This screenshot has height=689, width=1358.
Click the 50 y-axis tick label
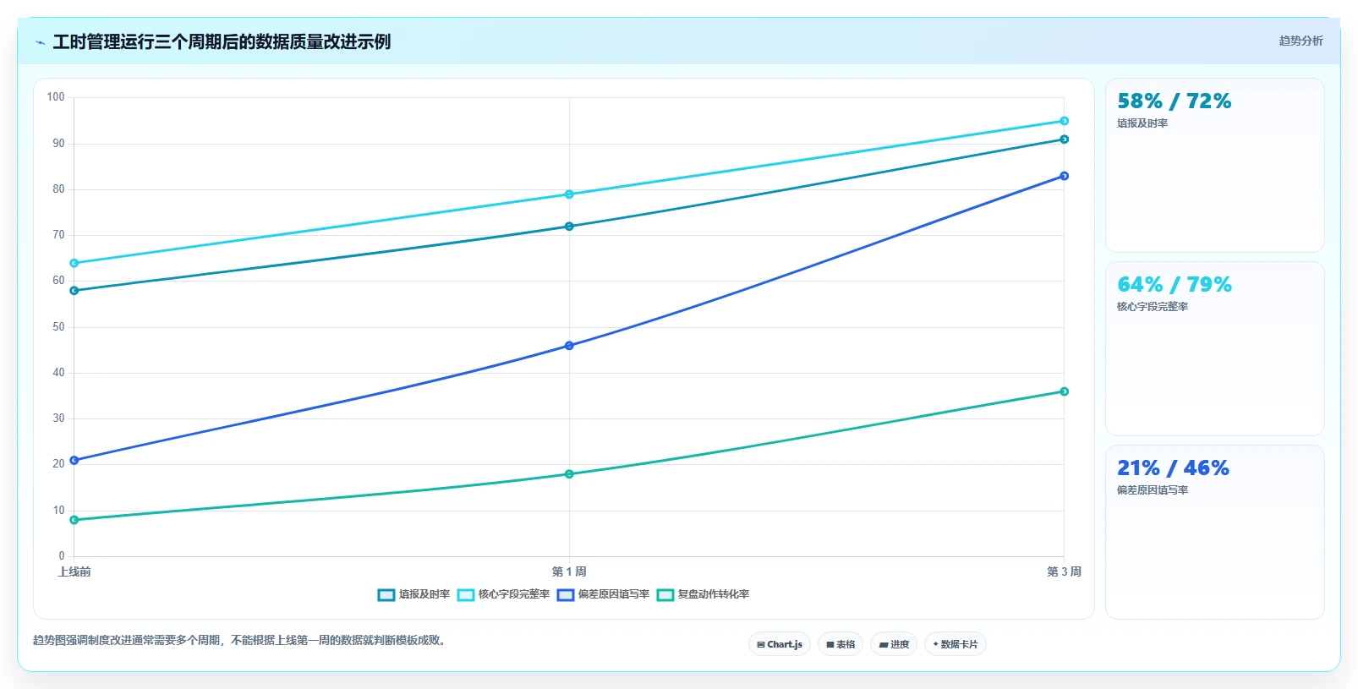(58, 327)
